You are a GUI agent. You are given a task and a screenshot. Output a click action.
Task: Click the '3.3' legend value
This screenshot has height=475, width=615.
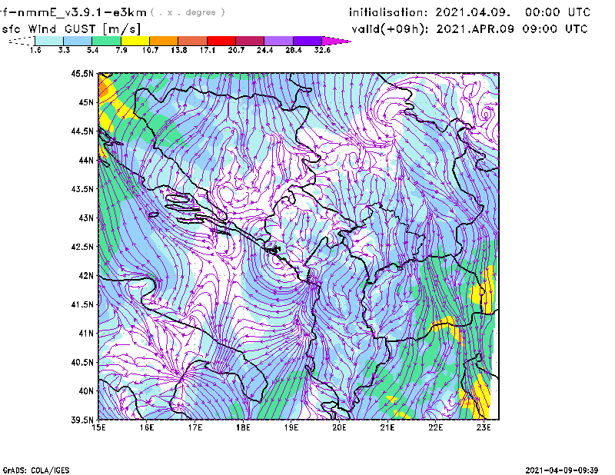[x=65, y=50]
